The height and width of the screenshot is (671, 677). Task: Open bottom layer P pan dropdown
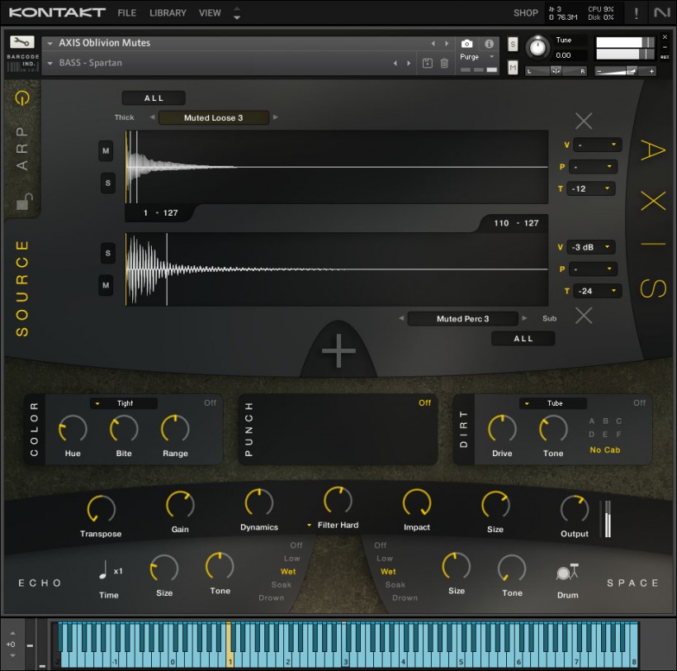pos(594,269)
